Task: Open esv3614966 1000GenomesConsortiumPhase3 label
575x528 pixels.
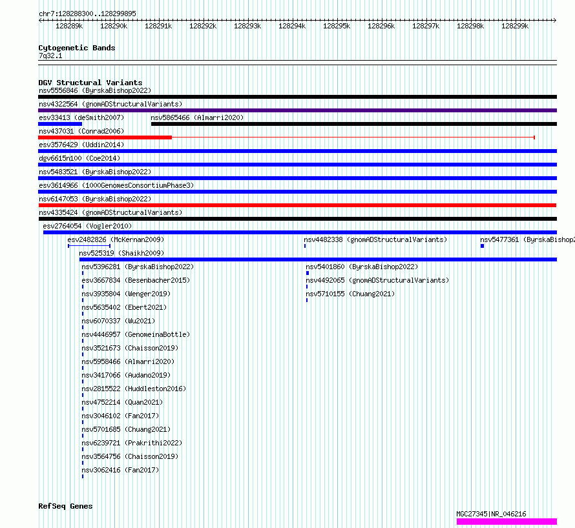Action: pos(116,185)
